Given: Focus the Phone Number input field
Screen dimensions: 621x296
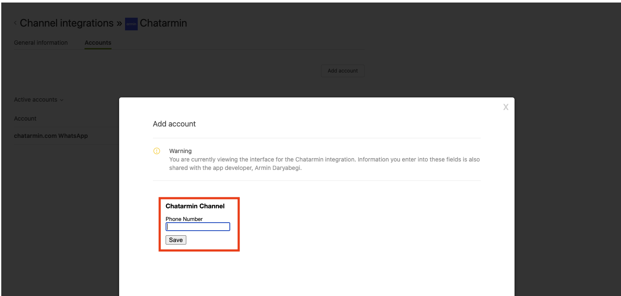Looking at the screenshot, I should coord(198,227).
